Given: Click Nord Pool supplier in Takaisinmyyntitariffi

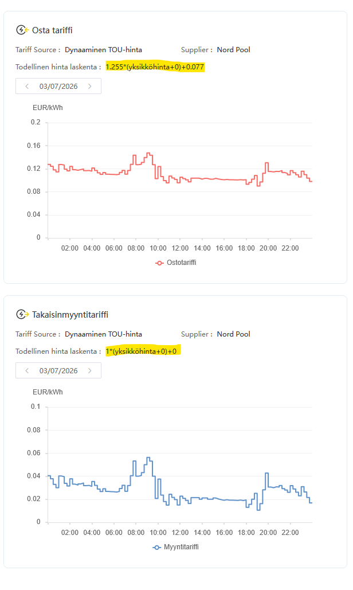Looking at the screenshot, I should click(x=233, y=334).
